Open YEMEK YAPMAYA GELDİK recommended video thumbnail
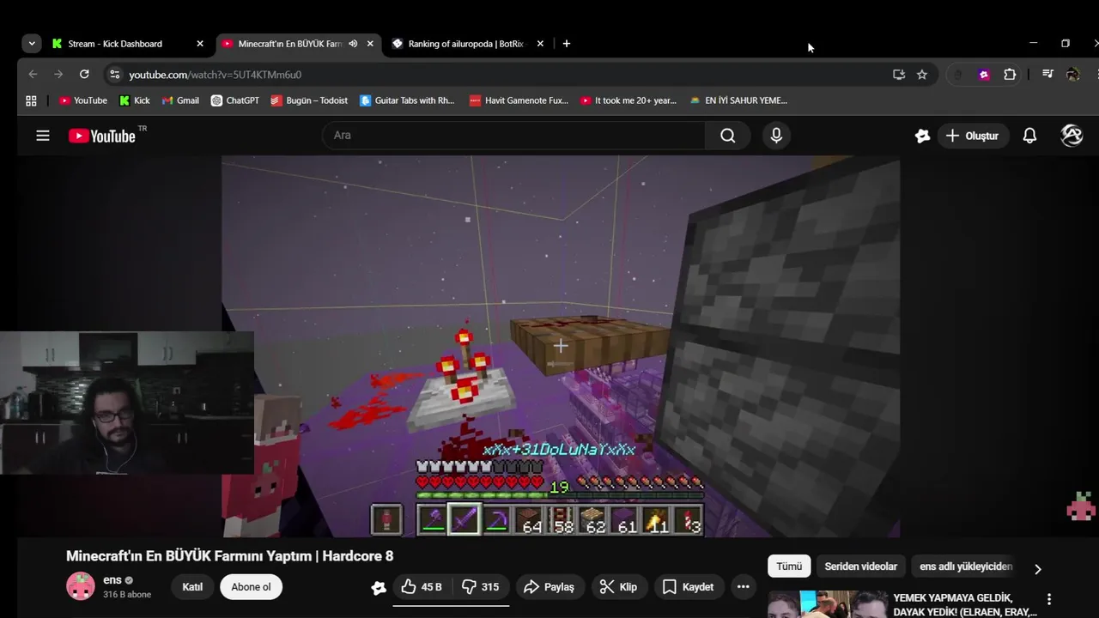Image resolution: width=1099 pixels, height=618 pixels. [x=828, y=604]
